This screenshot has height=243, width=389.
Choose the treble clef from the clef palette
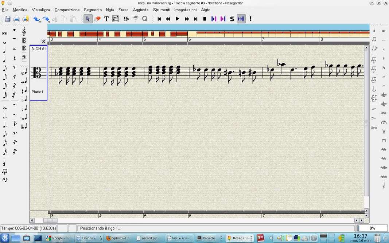point(24,32)
